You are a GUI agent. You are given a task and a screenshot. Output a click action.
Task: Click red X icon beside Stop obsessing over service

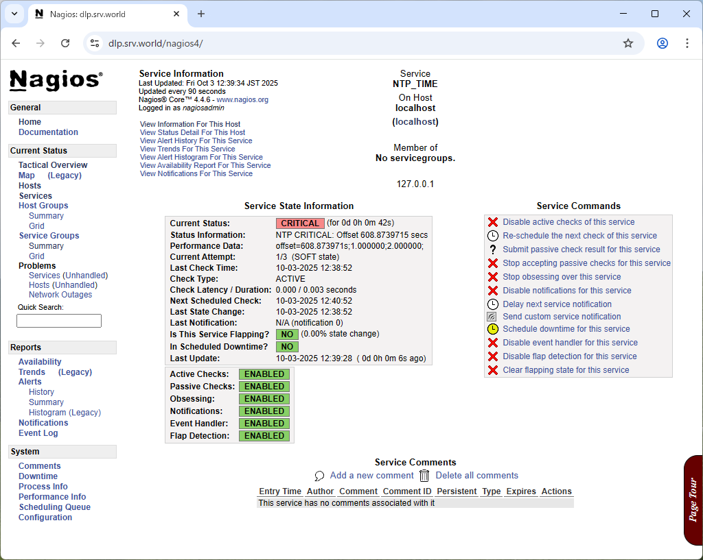(493, 277)
